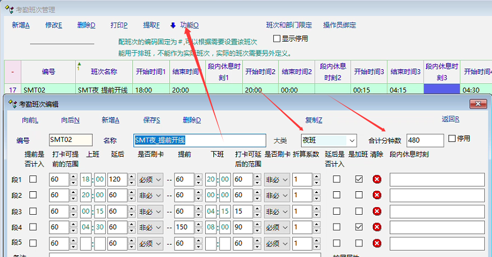The width and height of the screenshot is (492, 257).
Task: Click the 开始时间1 column header
Action: [x=151, y=72]
